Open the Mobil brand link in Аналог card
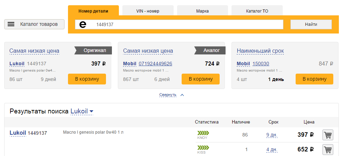342x156 pixels. [x=130, y=64]
